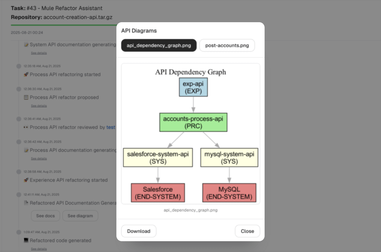Click the memo icon beside System API documentation generating

click(26, 44)
